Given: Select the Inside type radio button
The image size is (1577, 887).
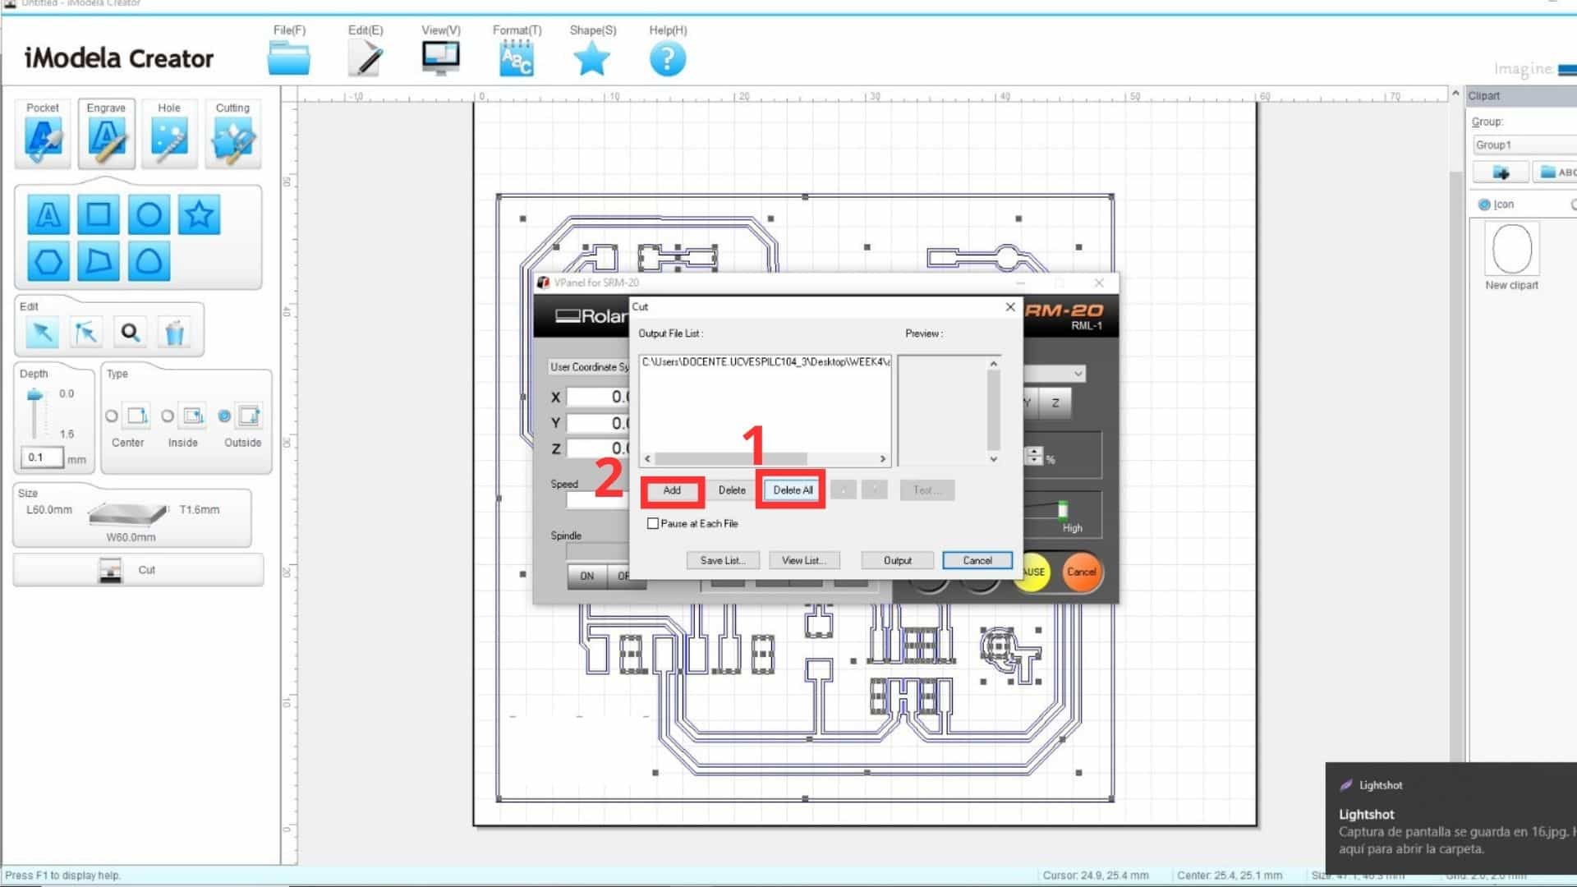Looking at the screenshot, I should 168,416.
